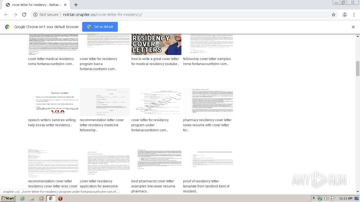The width and height of the screenshot is (360, 202).
Task: Click the show desktop tray button
Action: coord(357,198)
